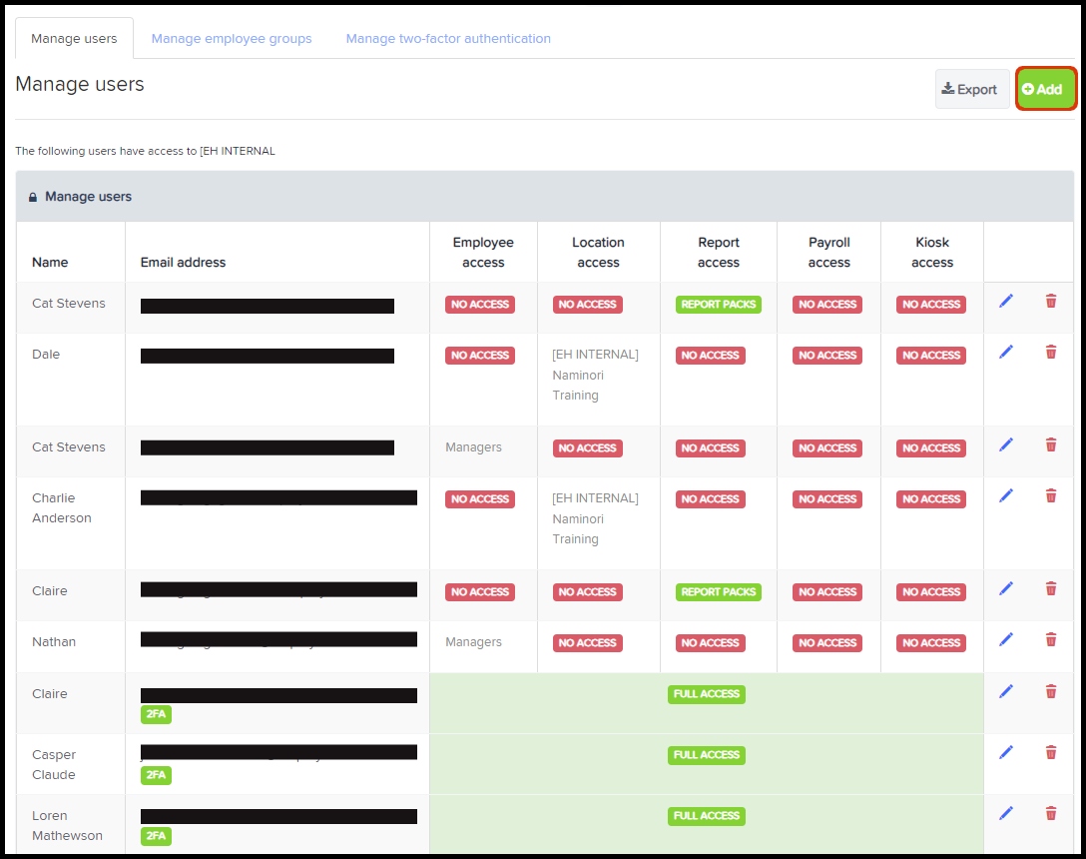Click the Full Access badge in Loren Mathewson's row
The image size is (1086, 859).
click(706, 816)
